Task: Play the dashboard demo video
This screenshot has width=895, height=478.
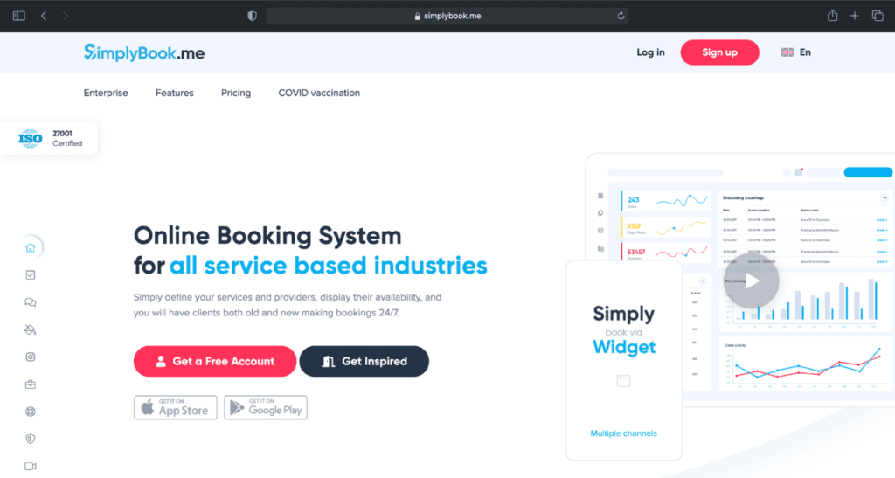Action: [751, 281]
